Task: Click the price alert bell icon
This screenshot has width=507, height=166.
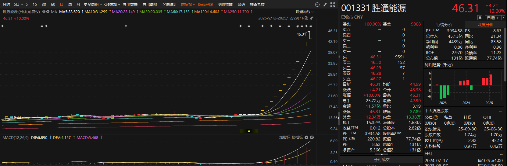Action: click(x=480, y=18)
